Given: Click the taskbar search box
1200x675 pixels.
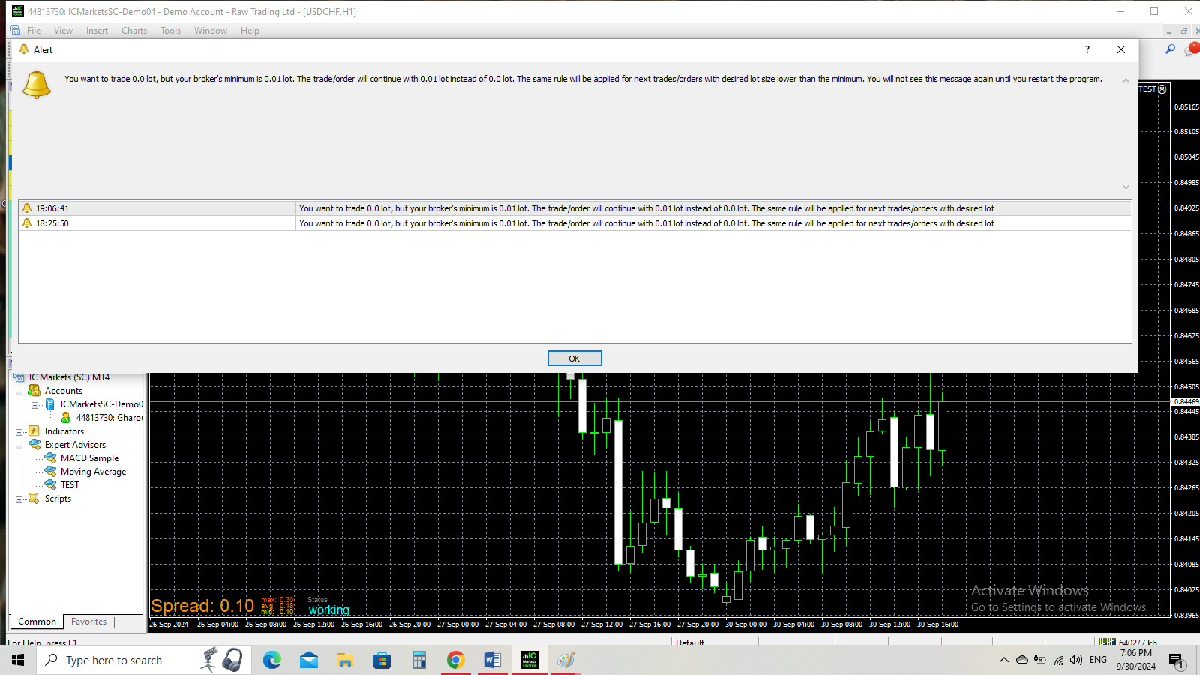Looking at the screenshot, I should pyautogui.click(x=143, y=660).
